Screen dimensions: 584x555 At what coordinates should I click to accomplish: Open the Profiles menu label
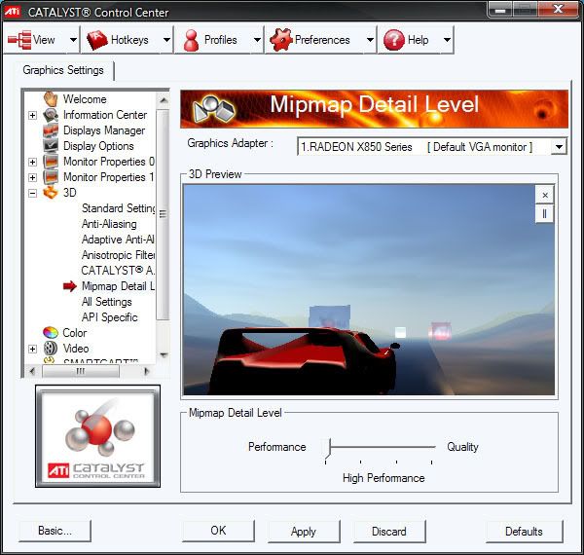pos(221,40)
